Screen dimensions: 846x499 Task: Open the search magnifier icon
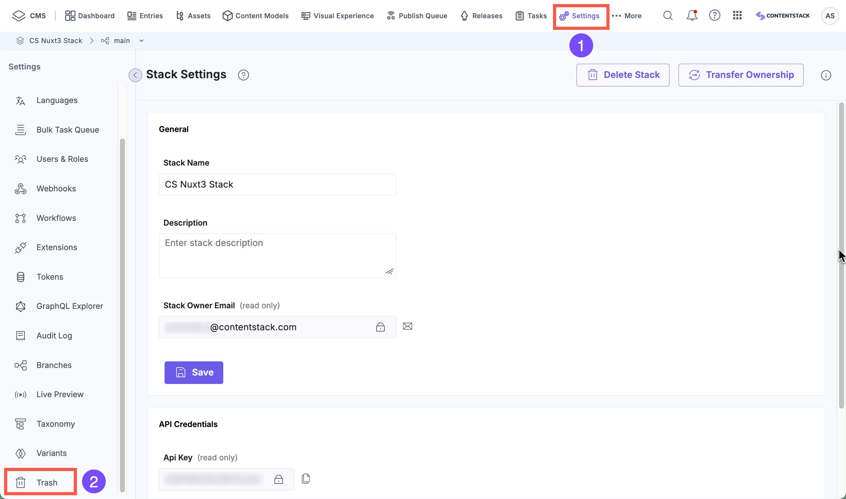coord(668,15)
